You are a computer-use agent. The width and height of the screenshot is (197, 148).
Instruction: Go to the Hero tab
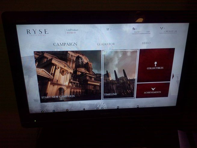pos(146,43)
